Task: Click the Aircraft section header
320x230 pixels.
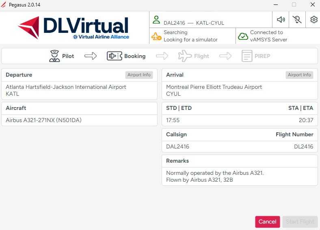Action: tap(16, 108)
